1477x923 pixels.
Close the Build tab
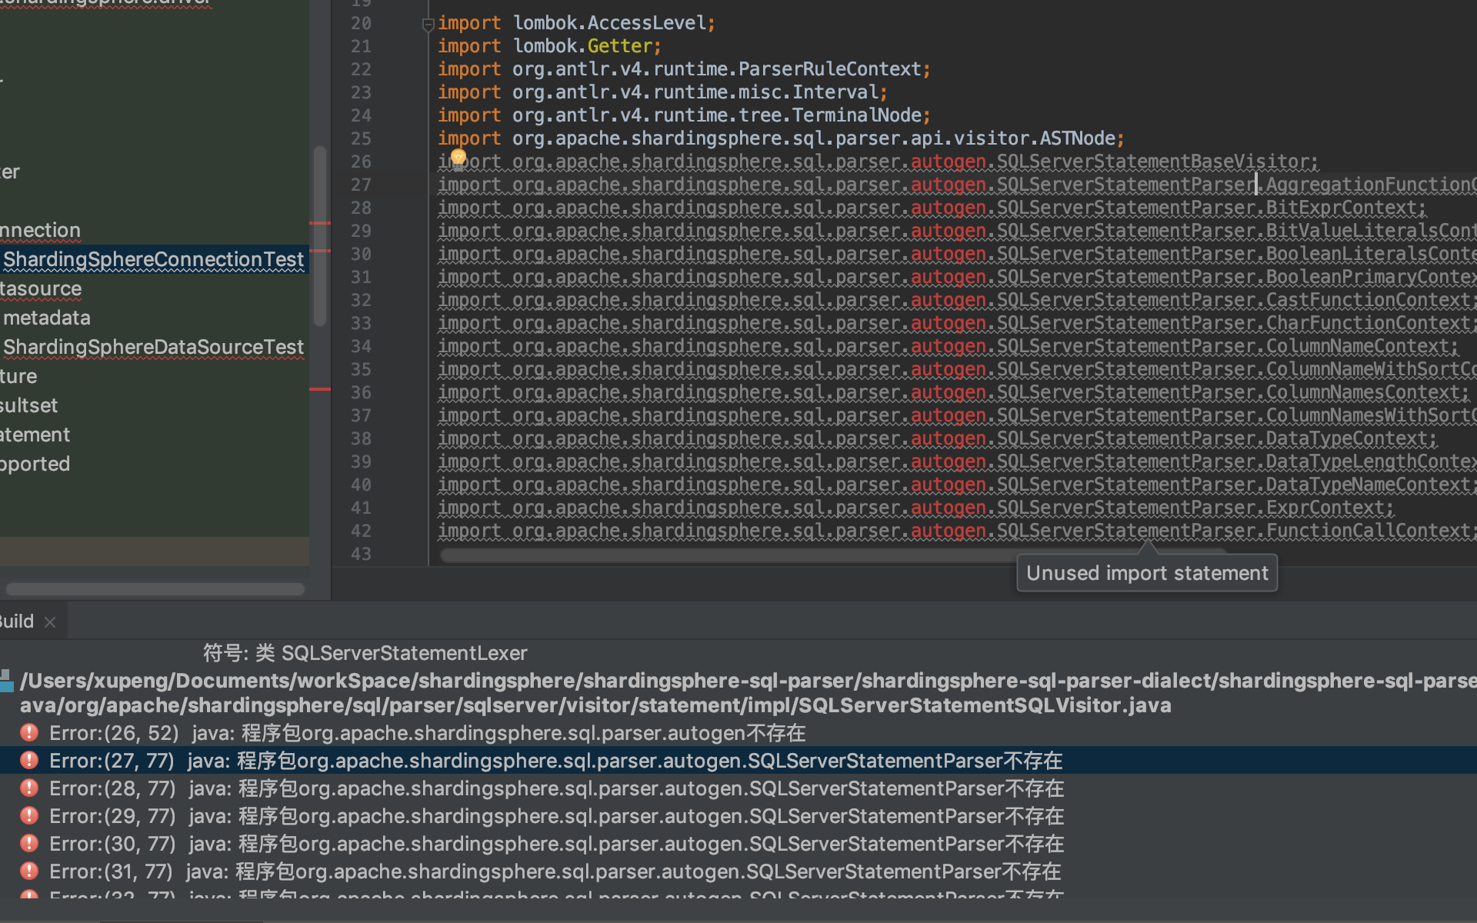click(x=50, y=622)
